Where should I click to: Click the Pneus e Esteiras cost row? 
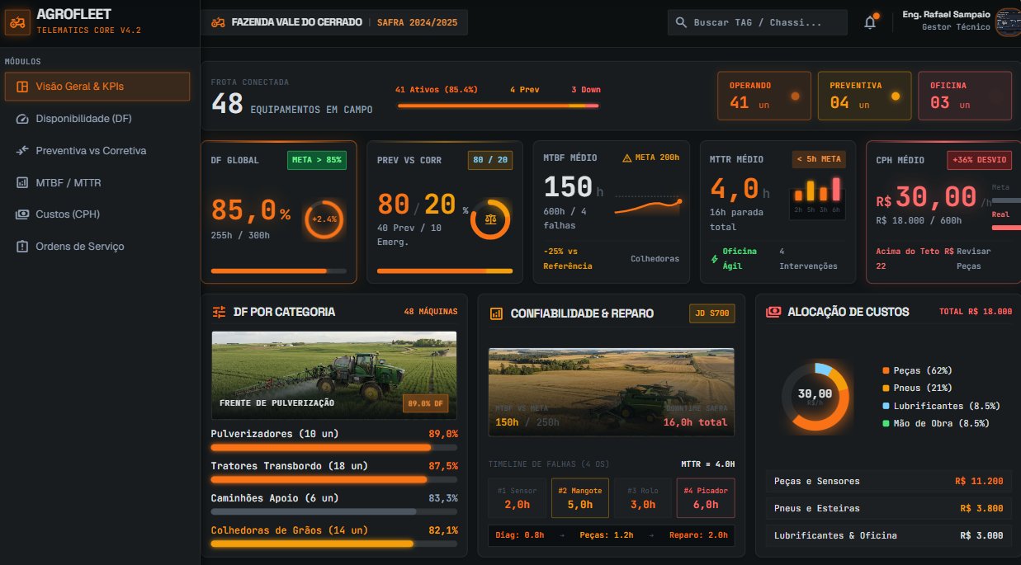pyautogui.click(x=889, y=509)
